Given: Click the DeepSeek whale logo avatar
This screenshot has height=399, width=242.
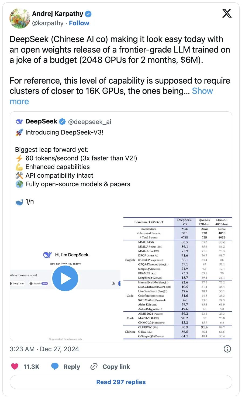Looking at the screenshot, I should [x=19, y=122].
